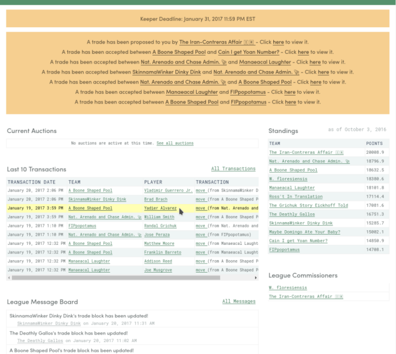Open The Deathly Gallos in Standings

(292, 214)
